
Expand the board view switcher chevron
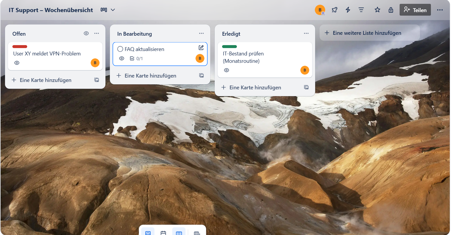click(113, 10)
